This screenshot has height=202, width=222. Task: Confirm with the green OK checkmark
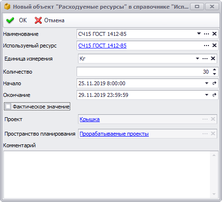pyautogui.click(x=16, y=20)
